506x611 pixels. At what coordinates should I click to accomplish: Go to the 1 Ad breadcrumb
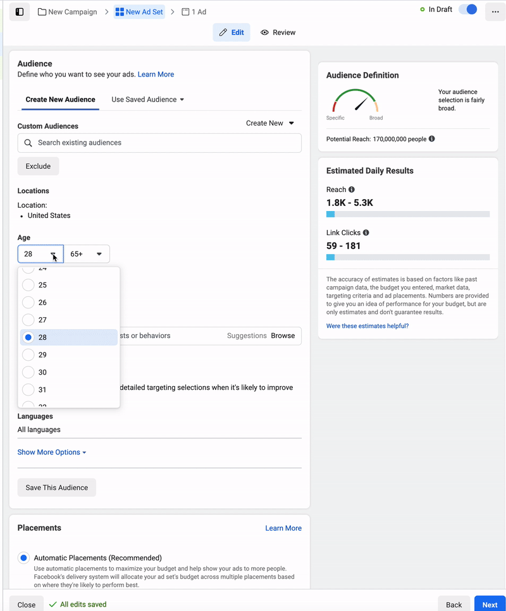pyautogui.click(x=194, y=12)
